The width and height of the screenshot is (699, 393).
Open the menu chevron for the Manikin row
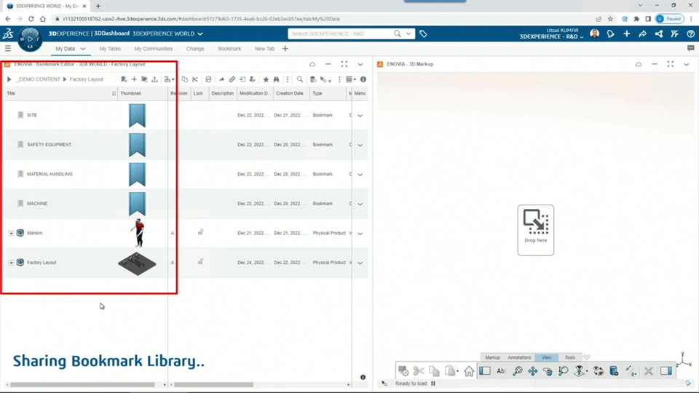(x=360, y=233)
